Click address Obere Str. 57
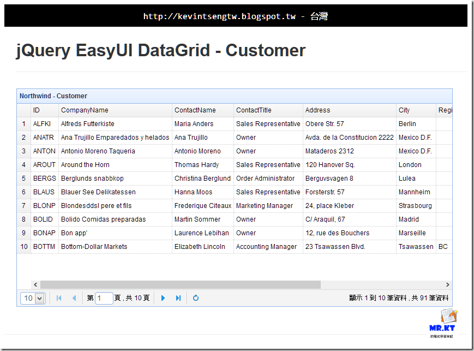The width and height of the screenshot is (474, 351). tap(350, 124)
